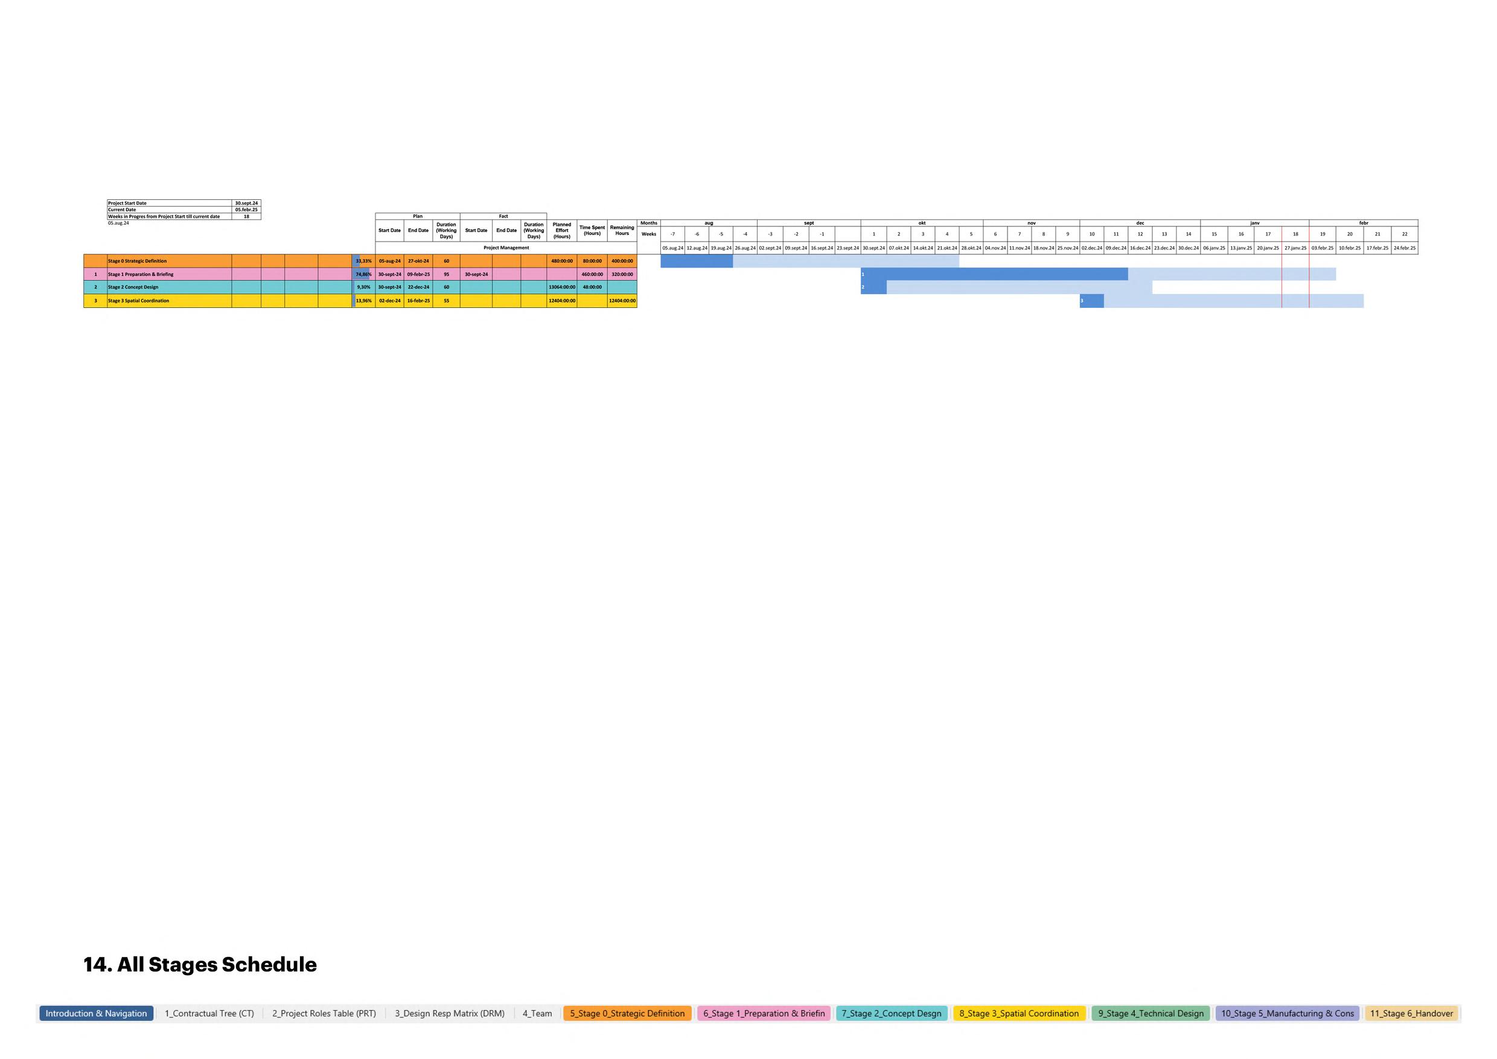Go to 11_Stage 6_Handover tab

(1412, 1013)
